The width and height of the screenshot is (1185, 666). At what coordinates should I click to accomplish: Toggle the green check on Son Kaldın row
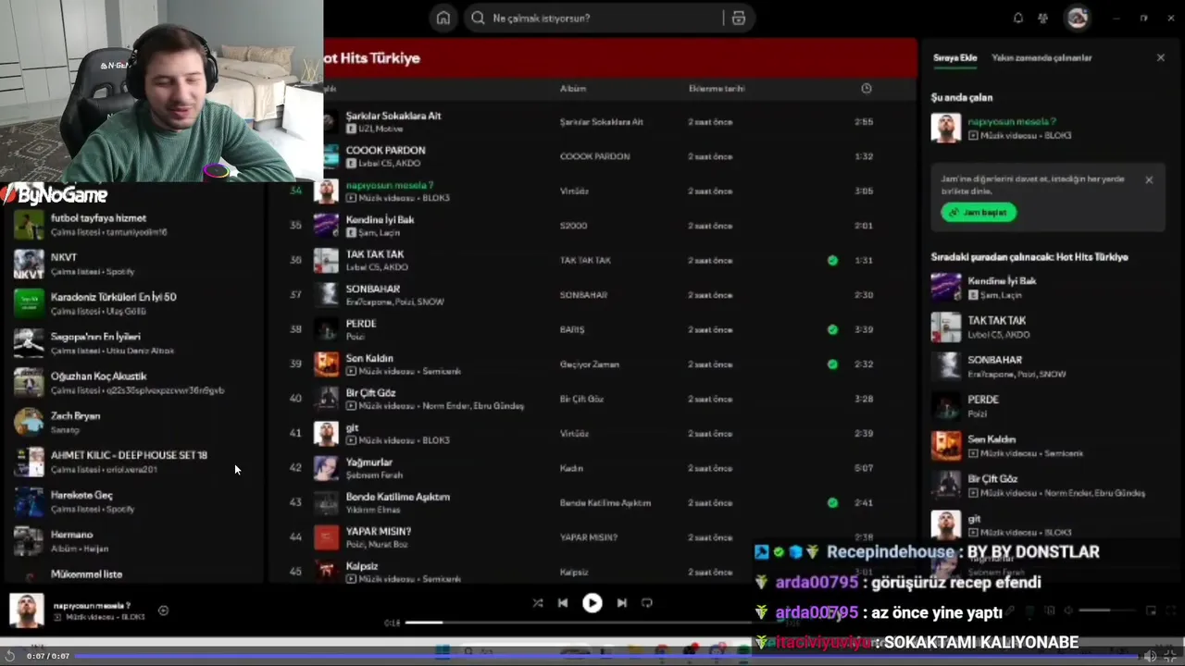coord(832,364)
